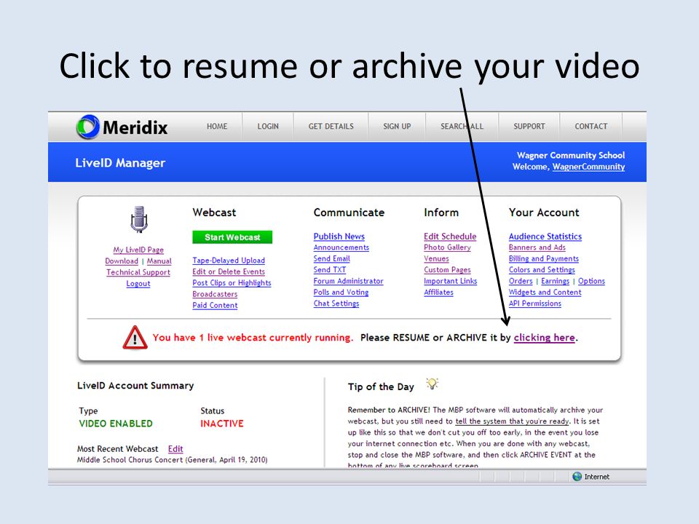Open the Audience Statistics link
This screenshot has height=524, width=699.
(545, 236)
